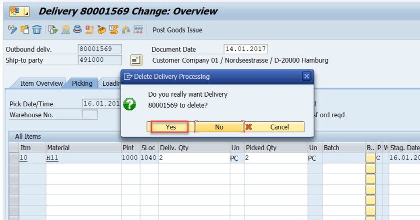Cancel the Delete Delivery Processing dialog

tap(274, 127)
